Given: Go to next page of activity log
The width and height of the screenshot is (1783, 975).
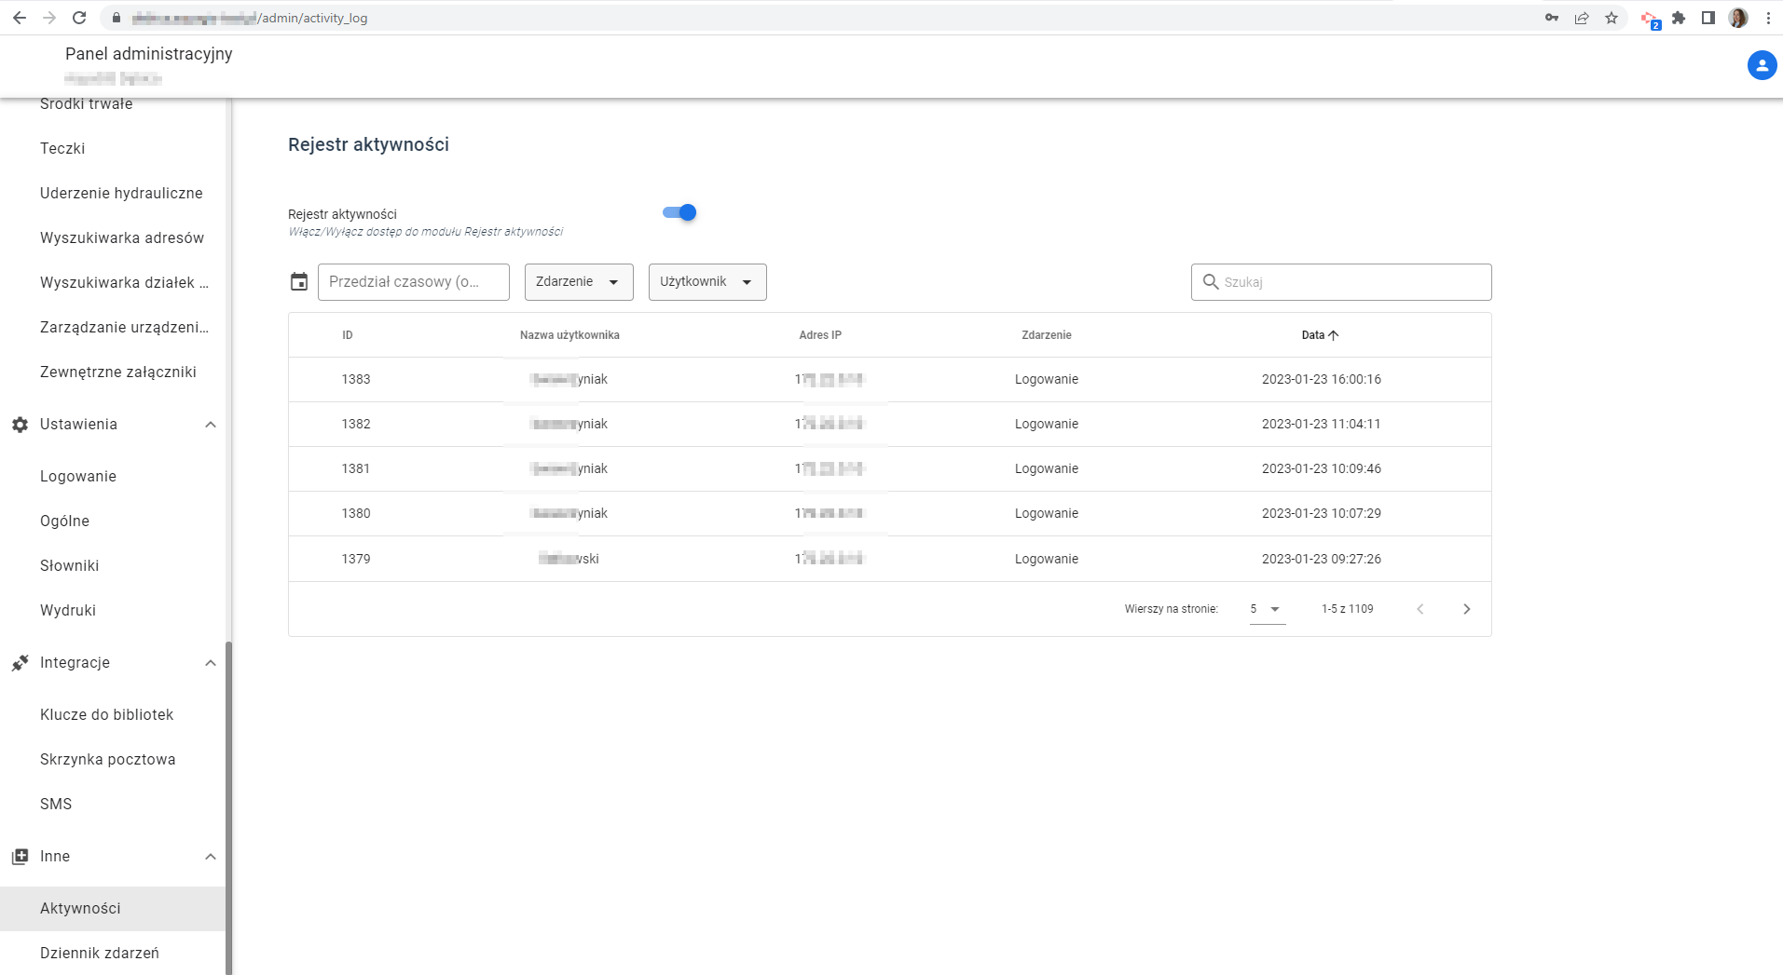Looking at the screenshot, I should point(1466,609).
